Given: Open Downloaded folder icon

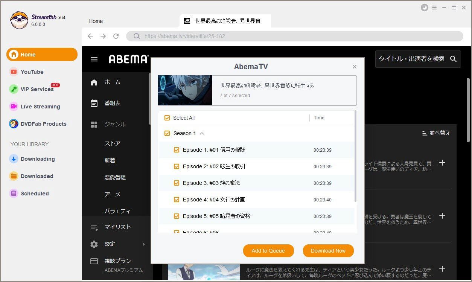Looking at the screenshot, I should point(14,176).
